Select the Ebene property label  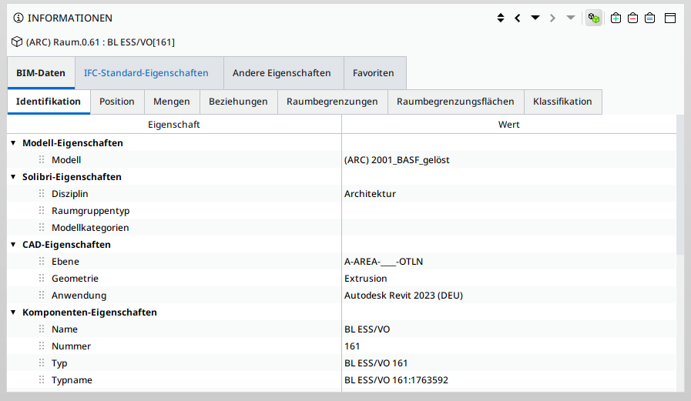pos(65,262)
